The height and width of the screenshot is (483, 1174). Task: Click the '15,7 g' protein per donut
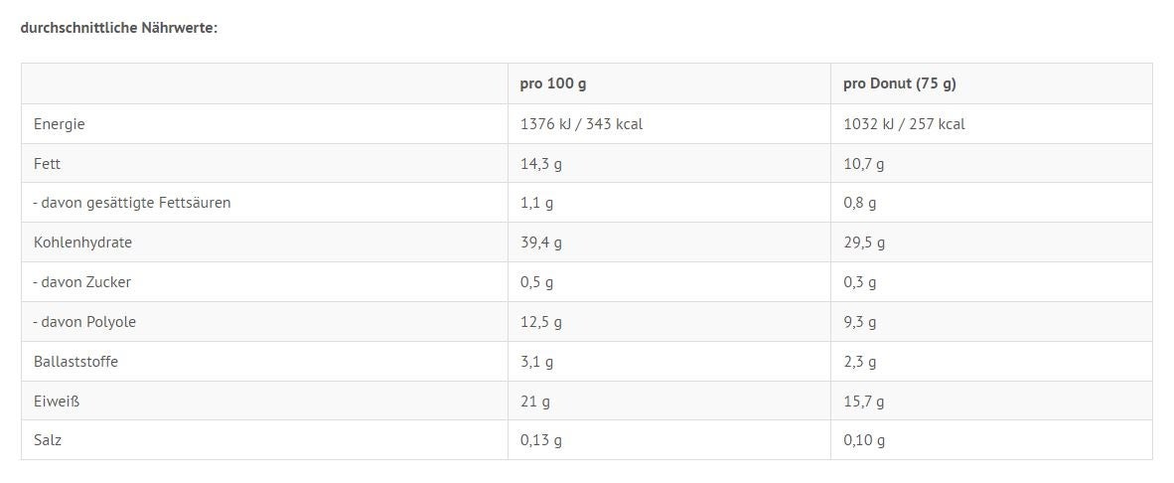[x=863, y=402]
